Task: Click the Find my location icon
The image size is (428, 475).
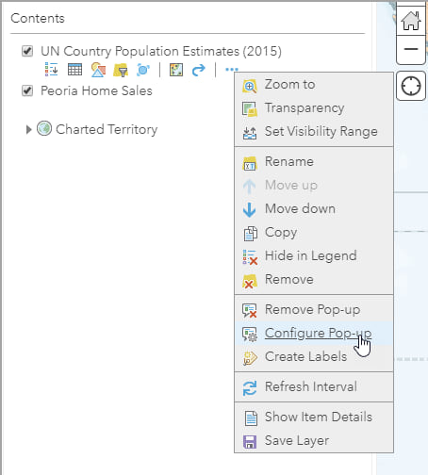Action: [x=411, y=86]
